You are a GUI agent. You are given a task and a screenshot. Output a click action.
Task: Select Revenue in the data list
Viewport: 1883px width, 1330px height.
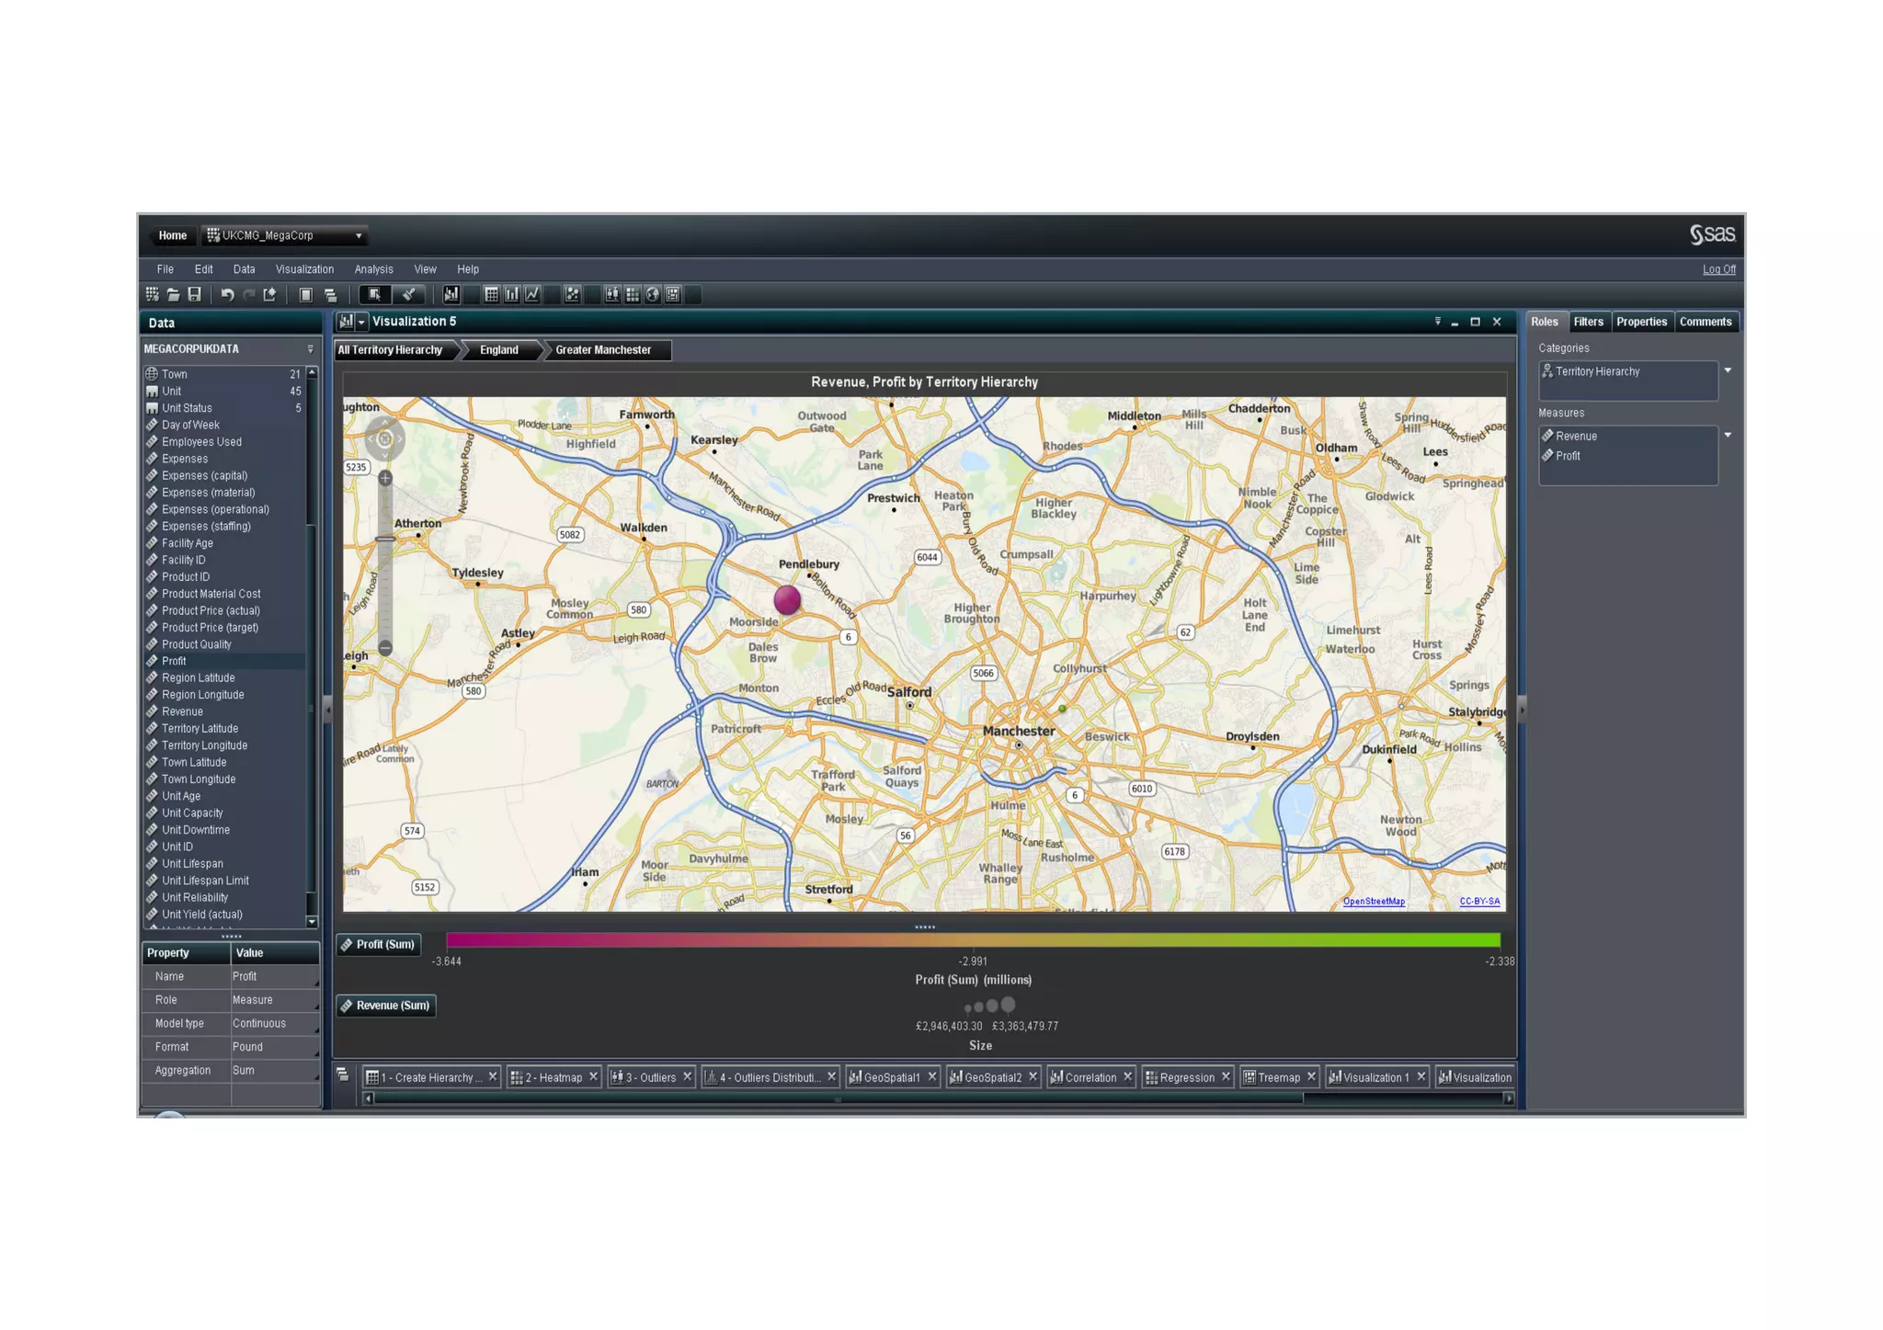pos(182,712)
